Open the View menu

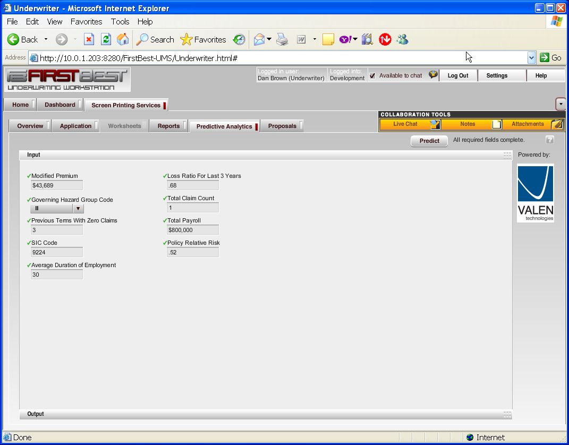tap(54, 22)
